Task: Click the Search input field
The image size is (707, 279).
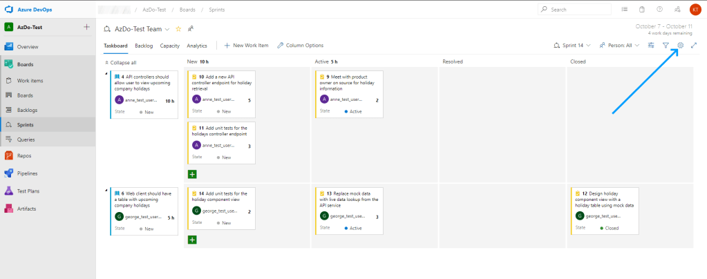Action: [577, 10]
